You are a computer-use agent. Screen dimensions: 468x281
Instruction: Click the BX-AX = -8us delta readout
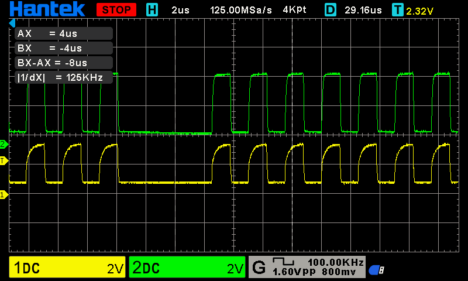point(64,63)
